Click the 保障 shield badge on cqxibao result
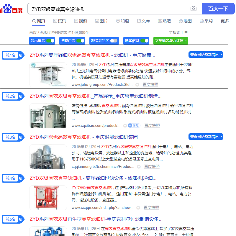 point(134,125)
